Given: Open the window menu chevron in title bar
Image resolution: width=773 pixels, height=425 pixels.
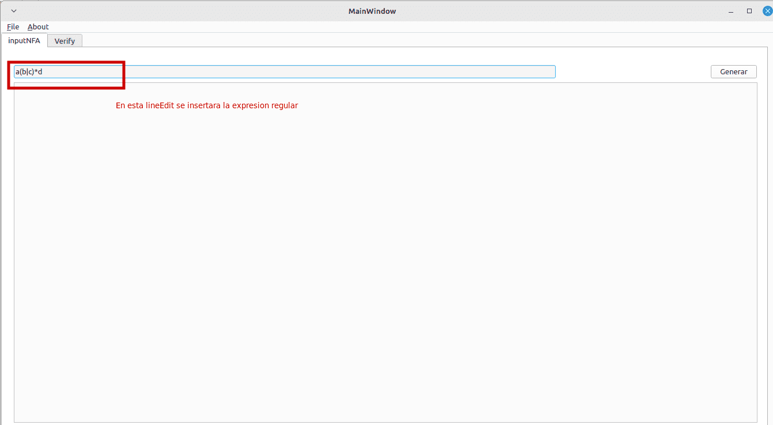Looking at the screenshot, I should (x=14, y=11).
